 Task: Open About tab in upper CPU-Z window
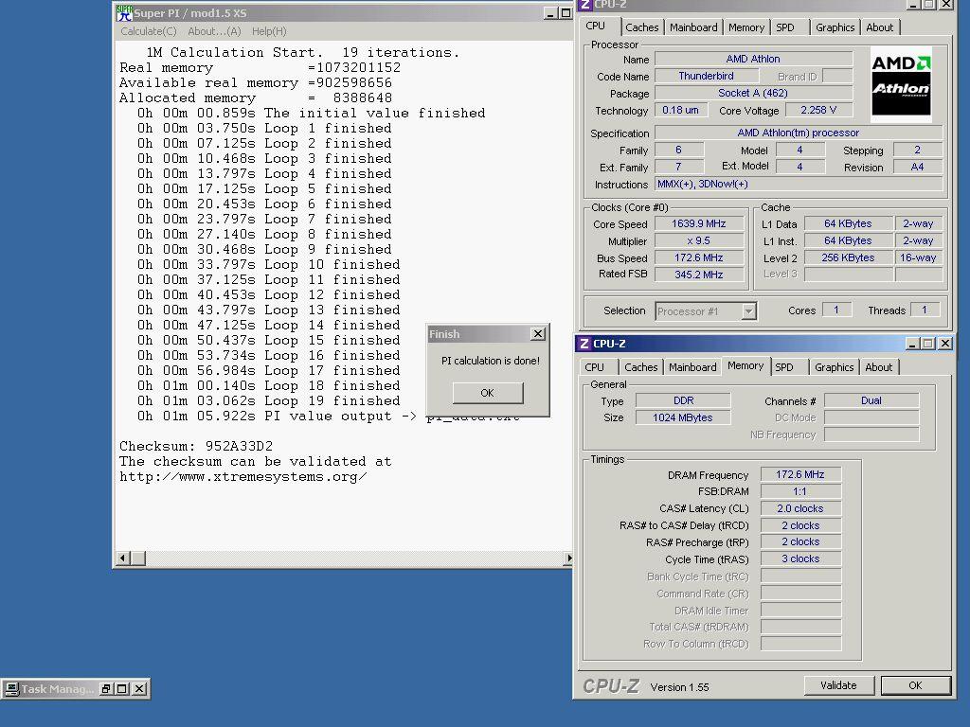click(x=880, y=27)
